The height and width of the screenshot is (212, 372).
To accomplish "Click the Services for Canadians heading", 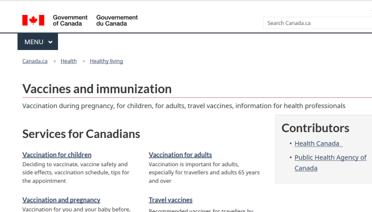I will point(81,134).
